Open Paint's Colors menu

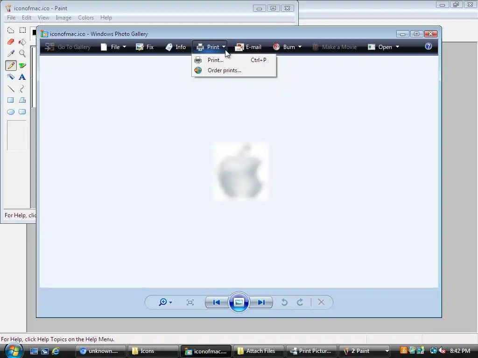tap(86, 18)
